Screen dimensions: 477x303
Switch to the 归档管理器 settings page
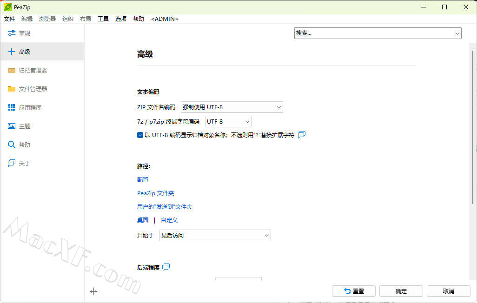pos(42,70)
